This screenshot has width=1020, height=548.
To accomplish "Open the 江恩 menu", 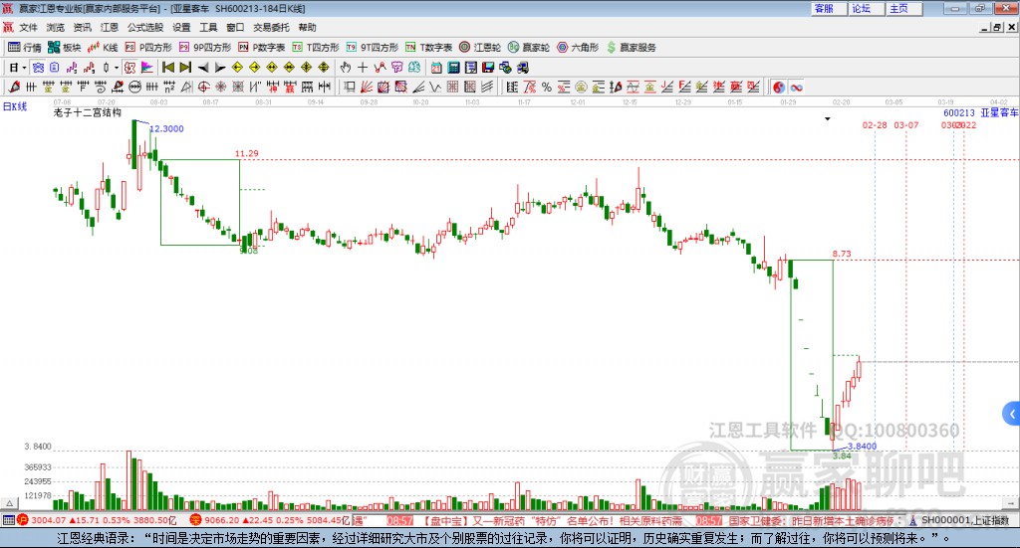I will [110, 27].
